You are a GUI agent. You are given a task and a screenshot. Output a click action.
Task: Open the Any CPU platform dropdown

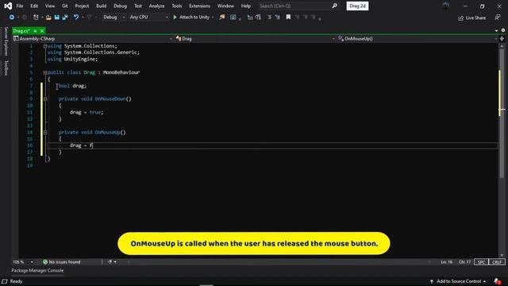(x=148, y=17)
